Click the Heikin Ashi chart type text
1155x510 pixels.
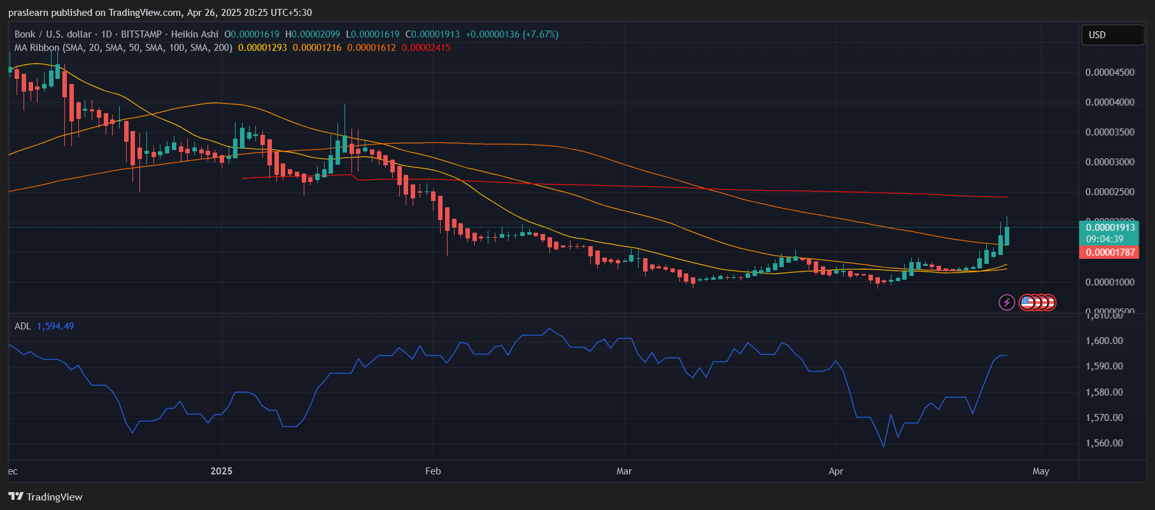pyautogui.click(x=194, y=34)
